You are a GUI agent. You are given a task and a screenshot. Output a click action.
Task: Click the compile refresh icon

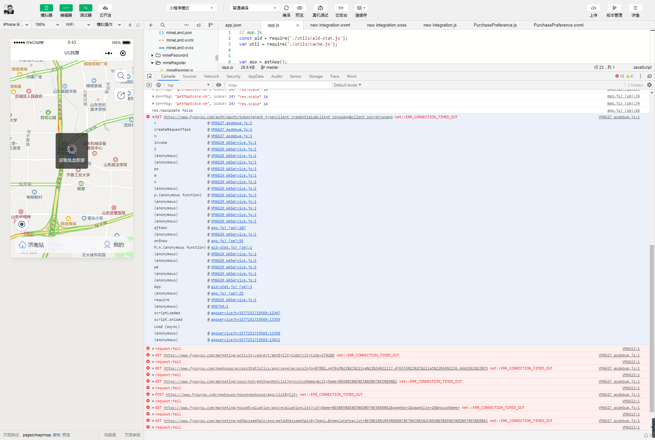[286, 8]
